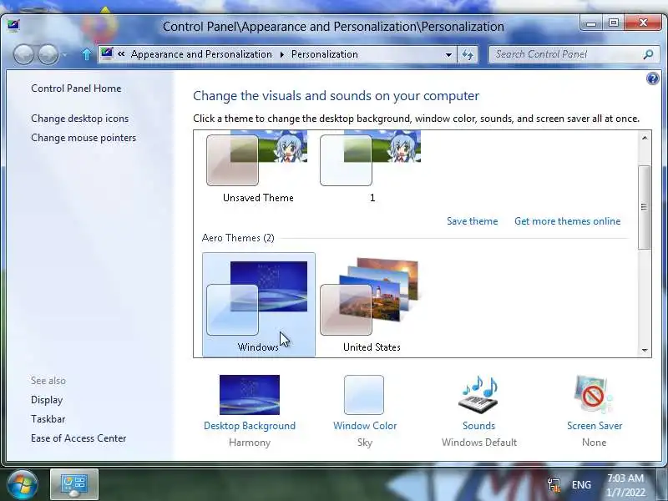Viewport: 668px width, 501px height.
Task: Click the Aero Themes (2) group header
Action: pyautogui.click(x=238, y=238)
